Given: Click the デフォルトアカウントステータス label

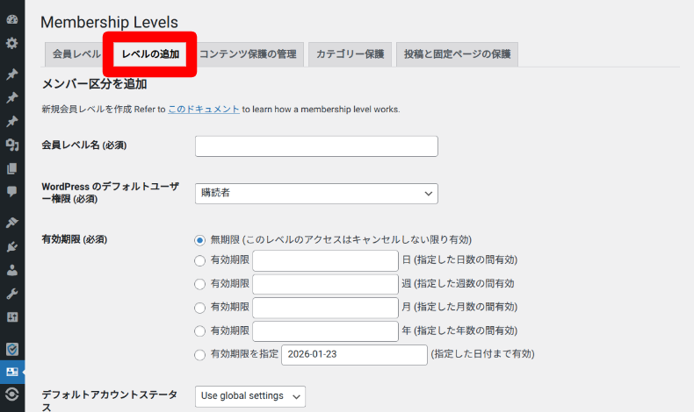Looking at the screenshot, I should (110, 401).
